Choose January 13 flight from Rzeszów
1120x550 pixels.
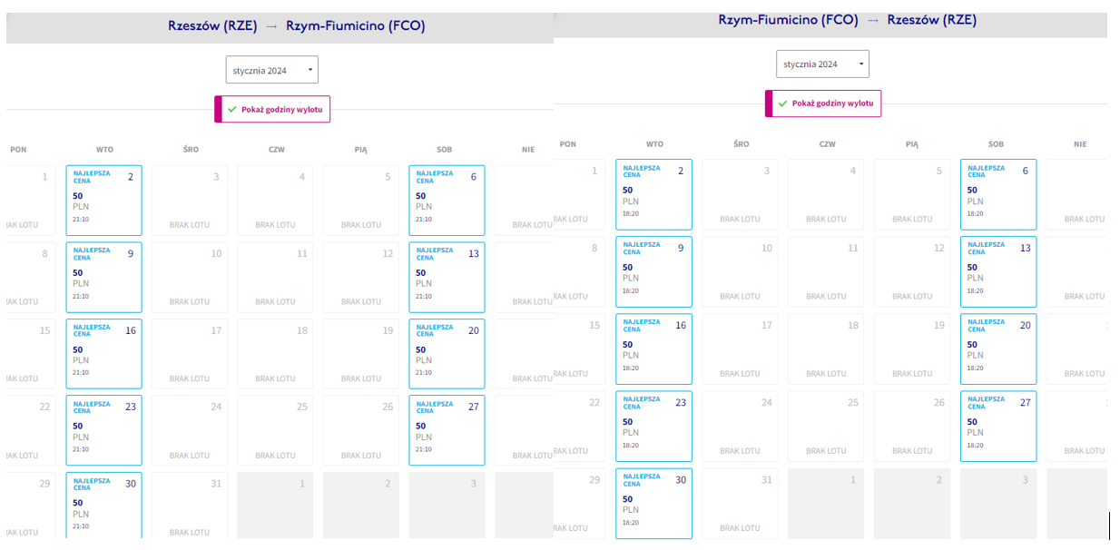click(447, 277)
